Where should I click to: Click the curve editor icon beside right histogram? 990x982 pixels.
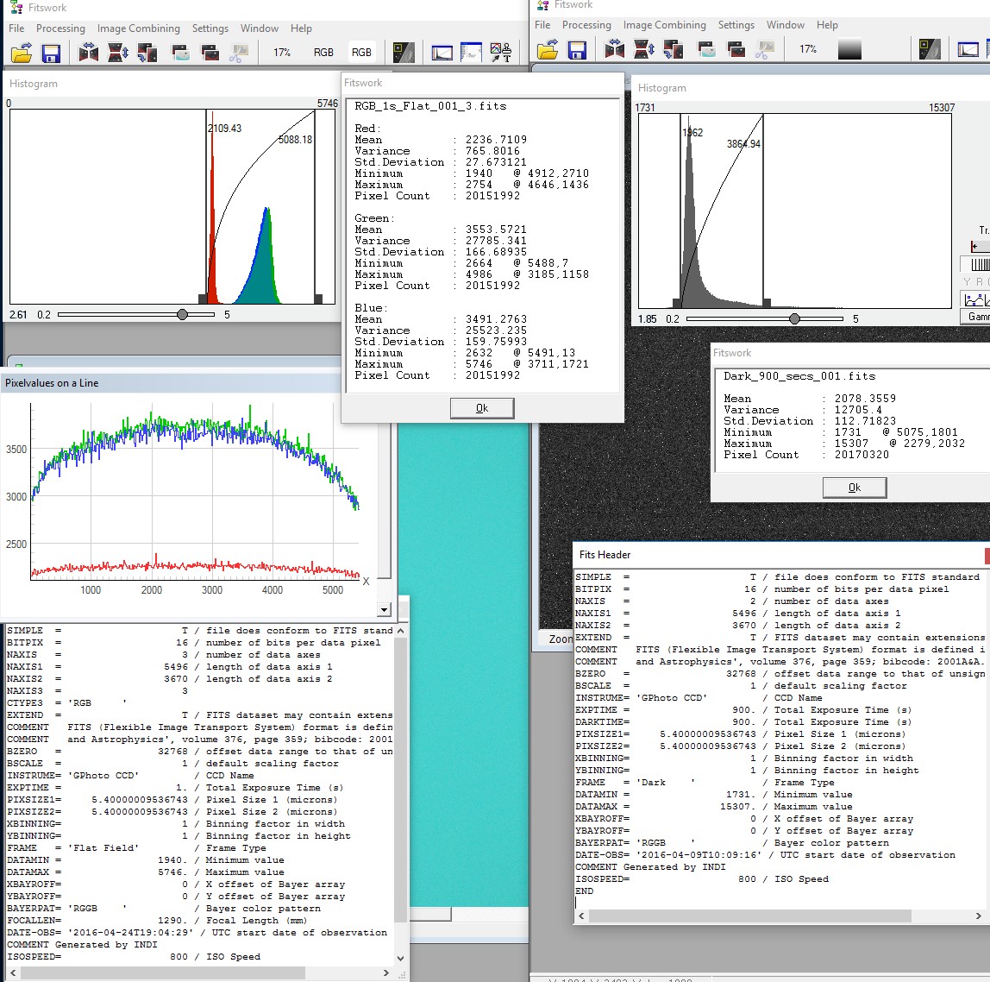[975, 299]
